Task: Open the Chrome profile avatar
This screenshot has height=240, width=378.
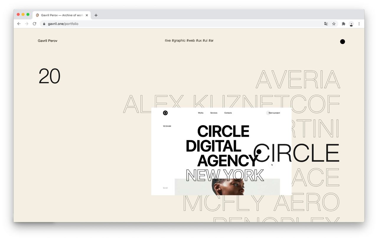Action: pyautogui.click(x=351, y=24)
